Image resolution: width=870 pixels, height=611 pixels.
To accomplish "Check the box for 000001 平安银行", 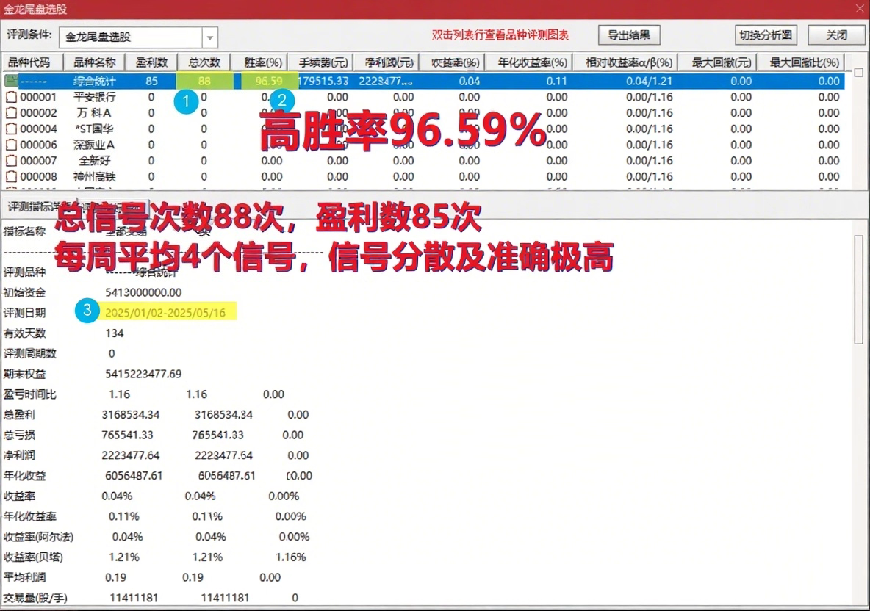I will pos(11,96).
